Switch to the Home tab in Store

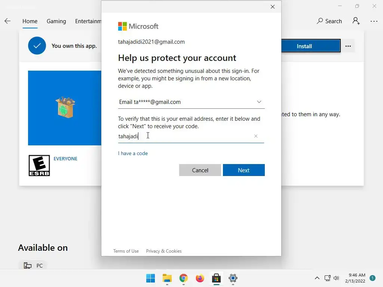coord(30,21)
